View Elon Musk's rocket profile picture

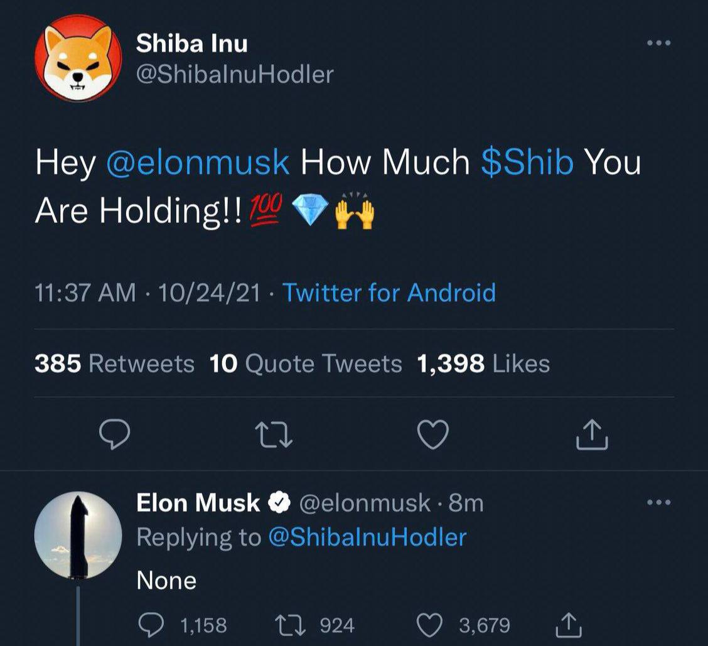coord(78,536)
